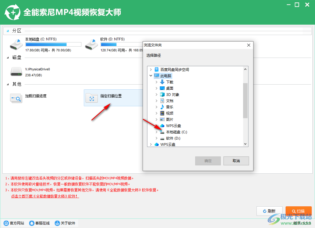Screen dimensions: 315x228
Task: Select the local disk C: NTFS drive icon
Action: (16, 45)
